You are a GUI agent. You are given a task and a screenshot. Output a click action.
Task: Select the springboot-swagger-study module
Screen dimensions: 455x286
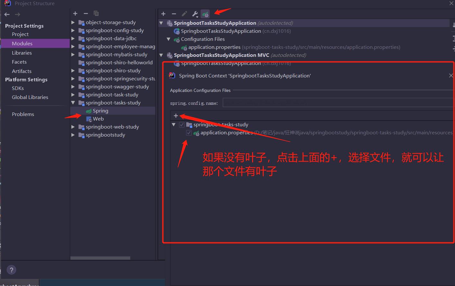coord(117,87)
